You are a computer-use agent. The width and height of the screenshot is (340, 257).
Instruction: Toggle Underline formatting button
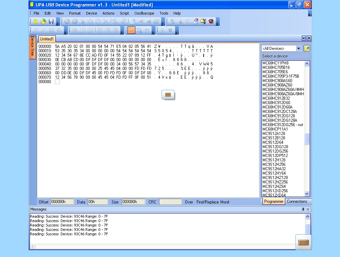coord(90,30)
